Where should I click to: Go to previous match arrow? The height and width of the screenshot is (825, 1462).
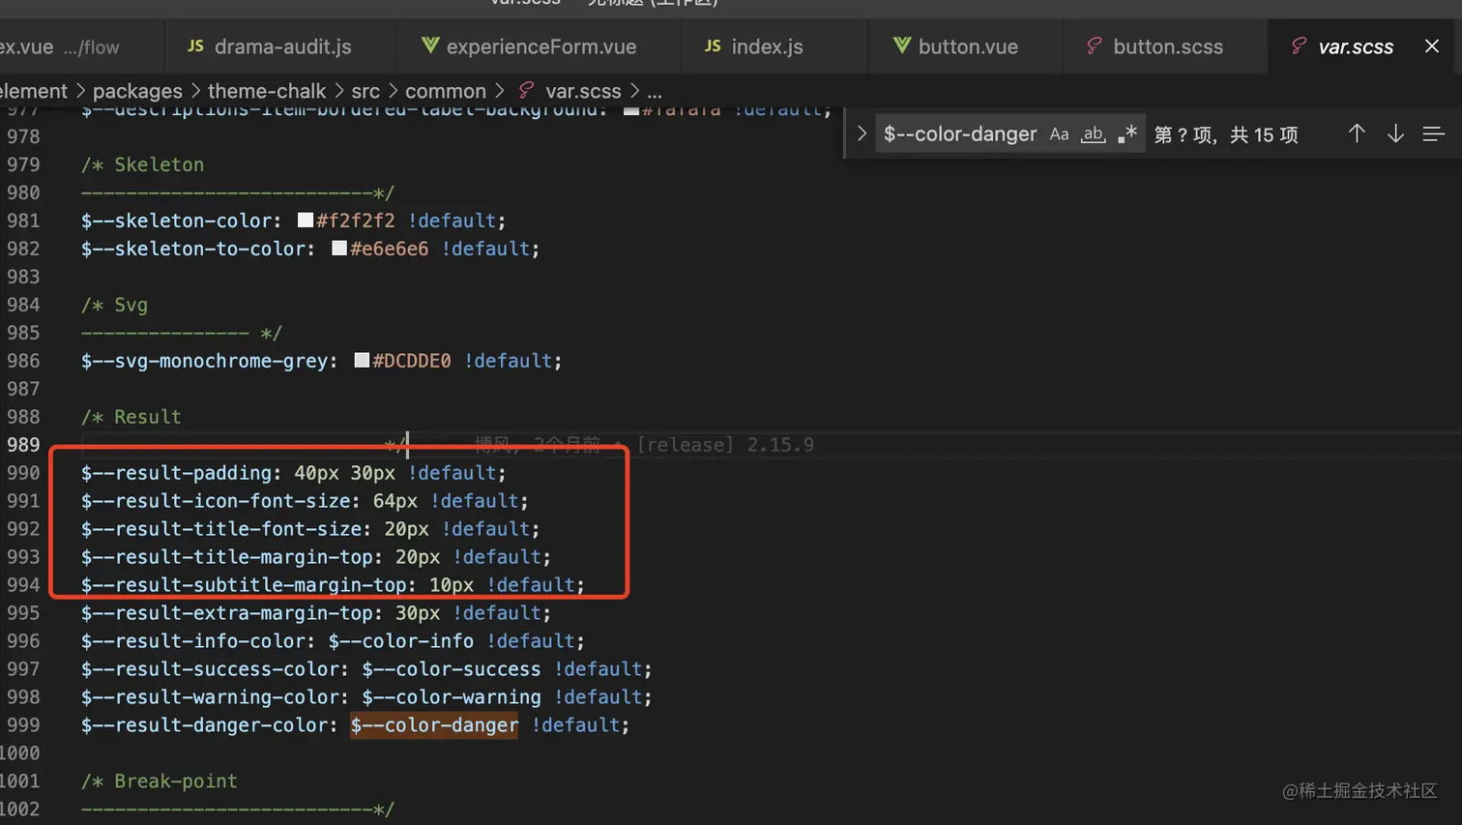coord(1357,133)
